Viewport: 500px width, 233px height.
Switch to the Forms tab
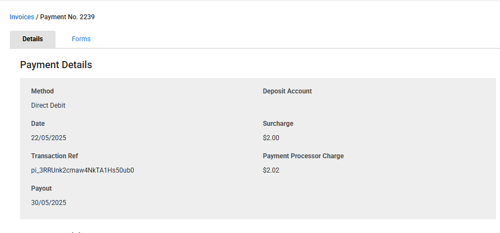pyautogui.click(x=81, y=39)
